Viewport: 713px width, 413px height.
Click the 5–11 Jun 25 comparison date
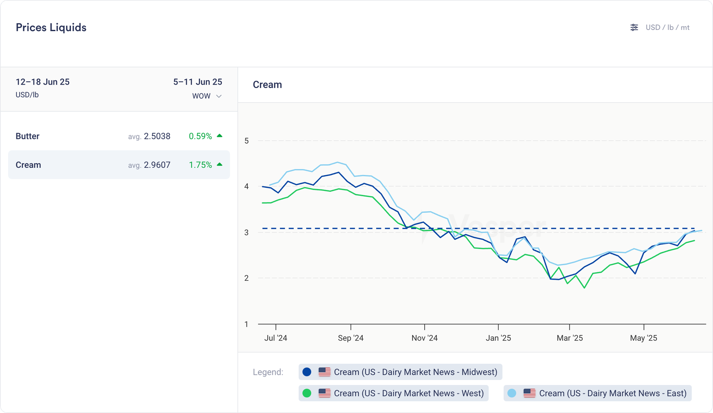[197, 82]
